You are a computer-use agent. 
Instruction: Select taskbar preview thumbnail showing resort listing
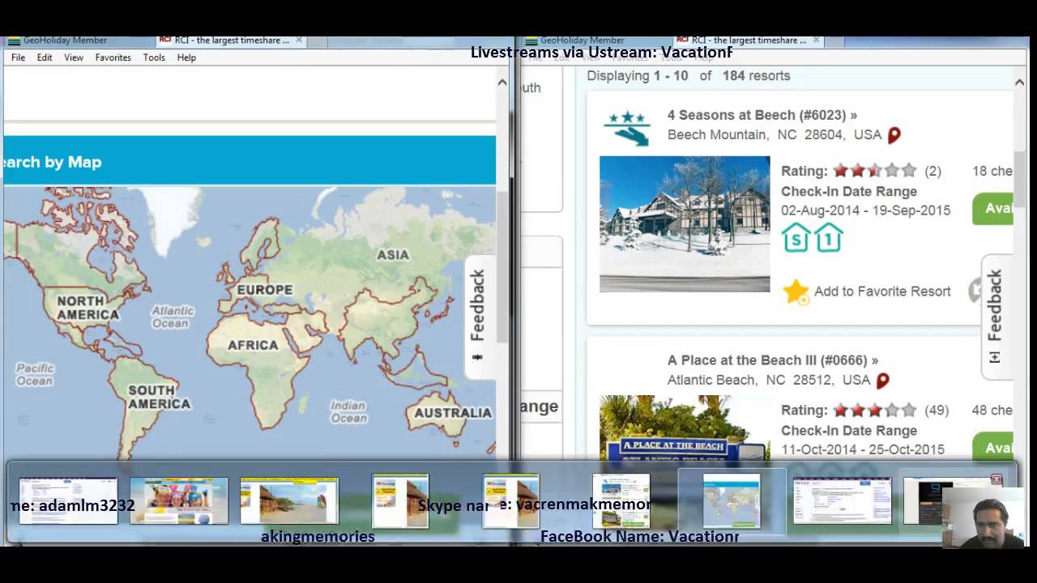click(621, 500)
